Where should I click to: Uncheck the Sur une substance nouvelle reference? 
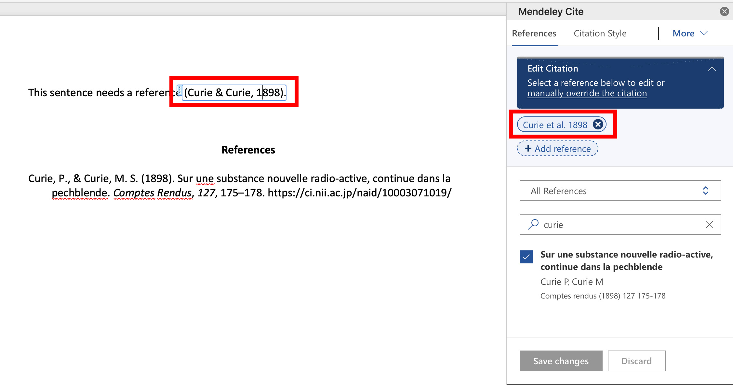click(526, 257)
